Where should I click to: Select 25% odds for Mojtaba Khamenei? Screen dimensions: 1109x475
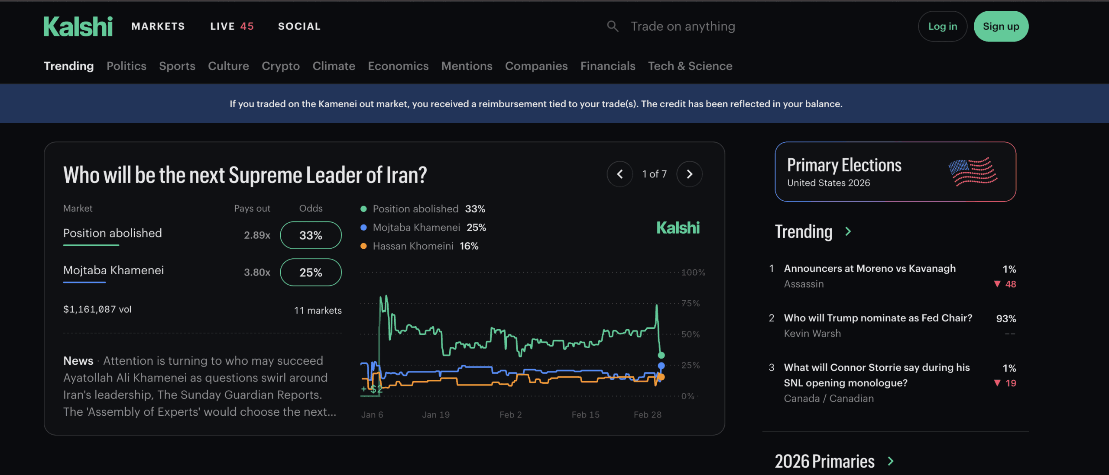coord(311,273)
